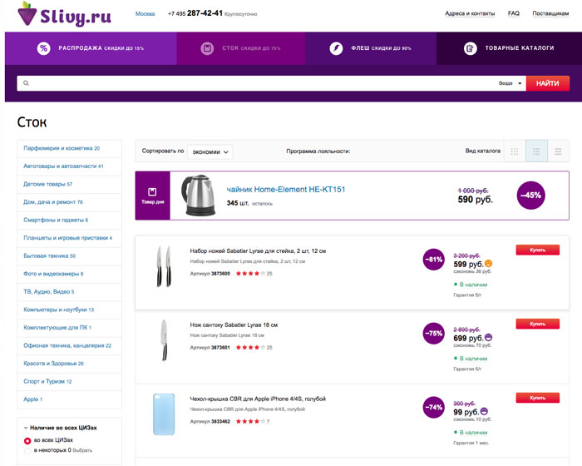
Task: Open the Флеш discounts tab
Action: 371,48
